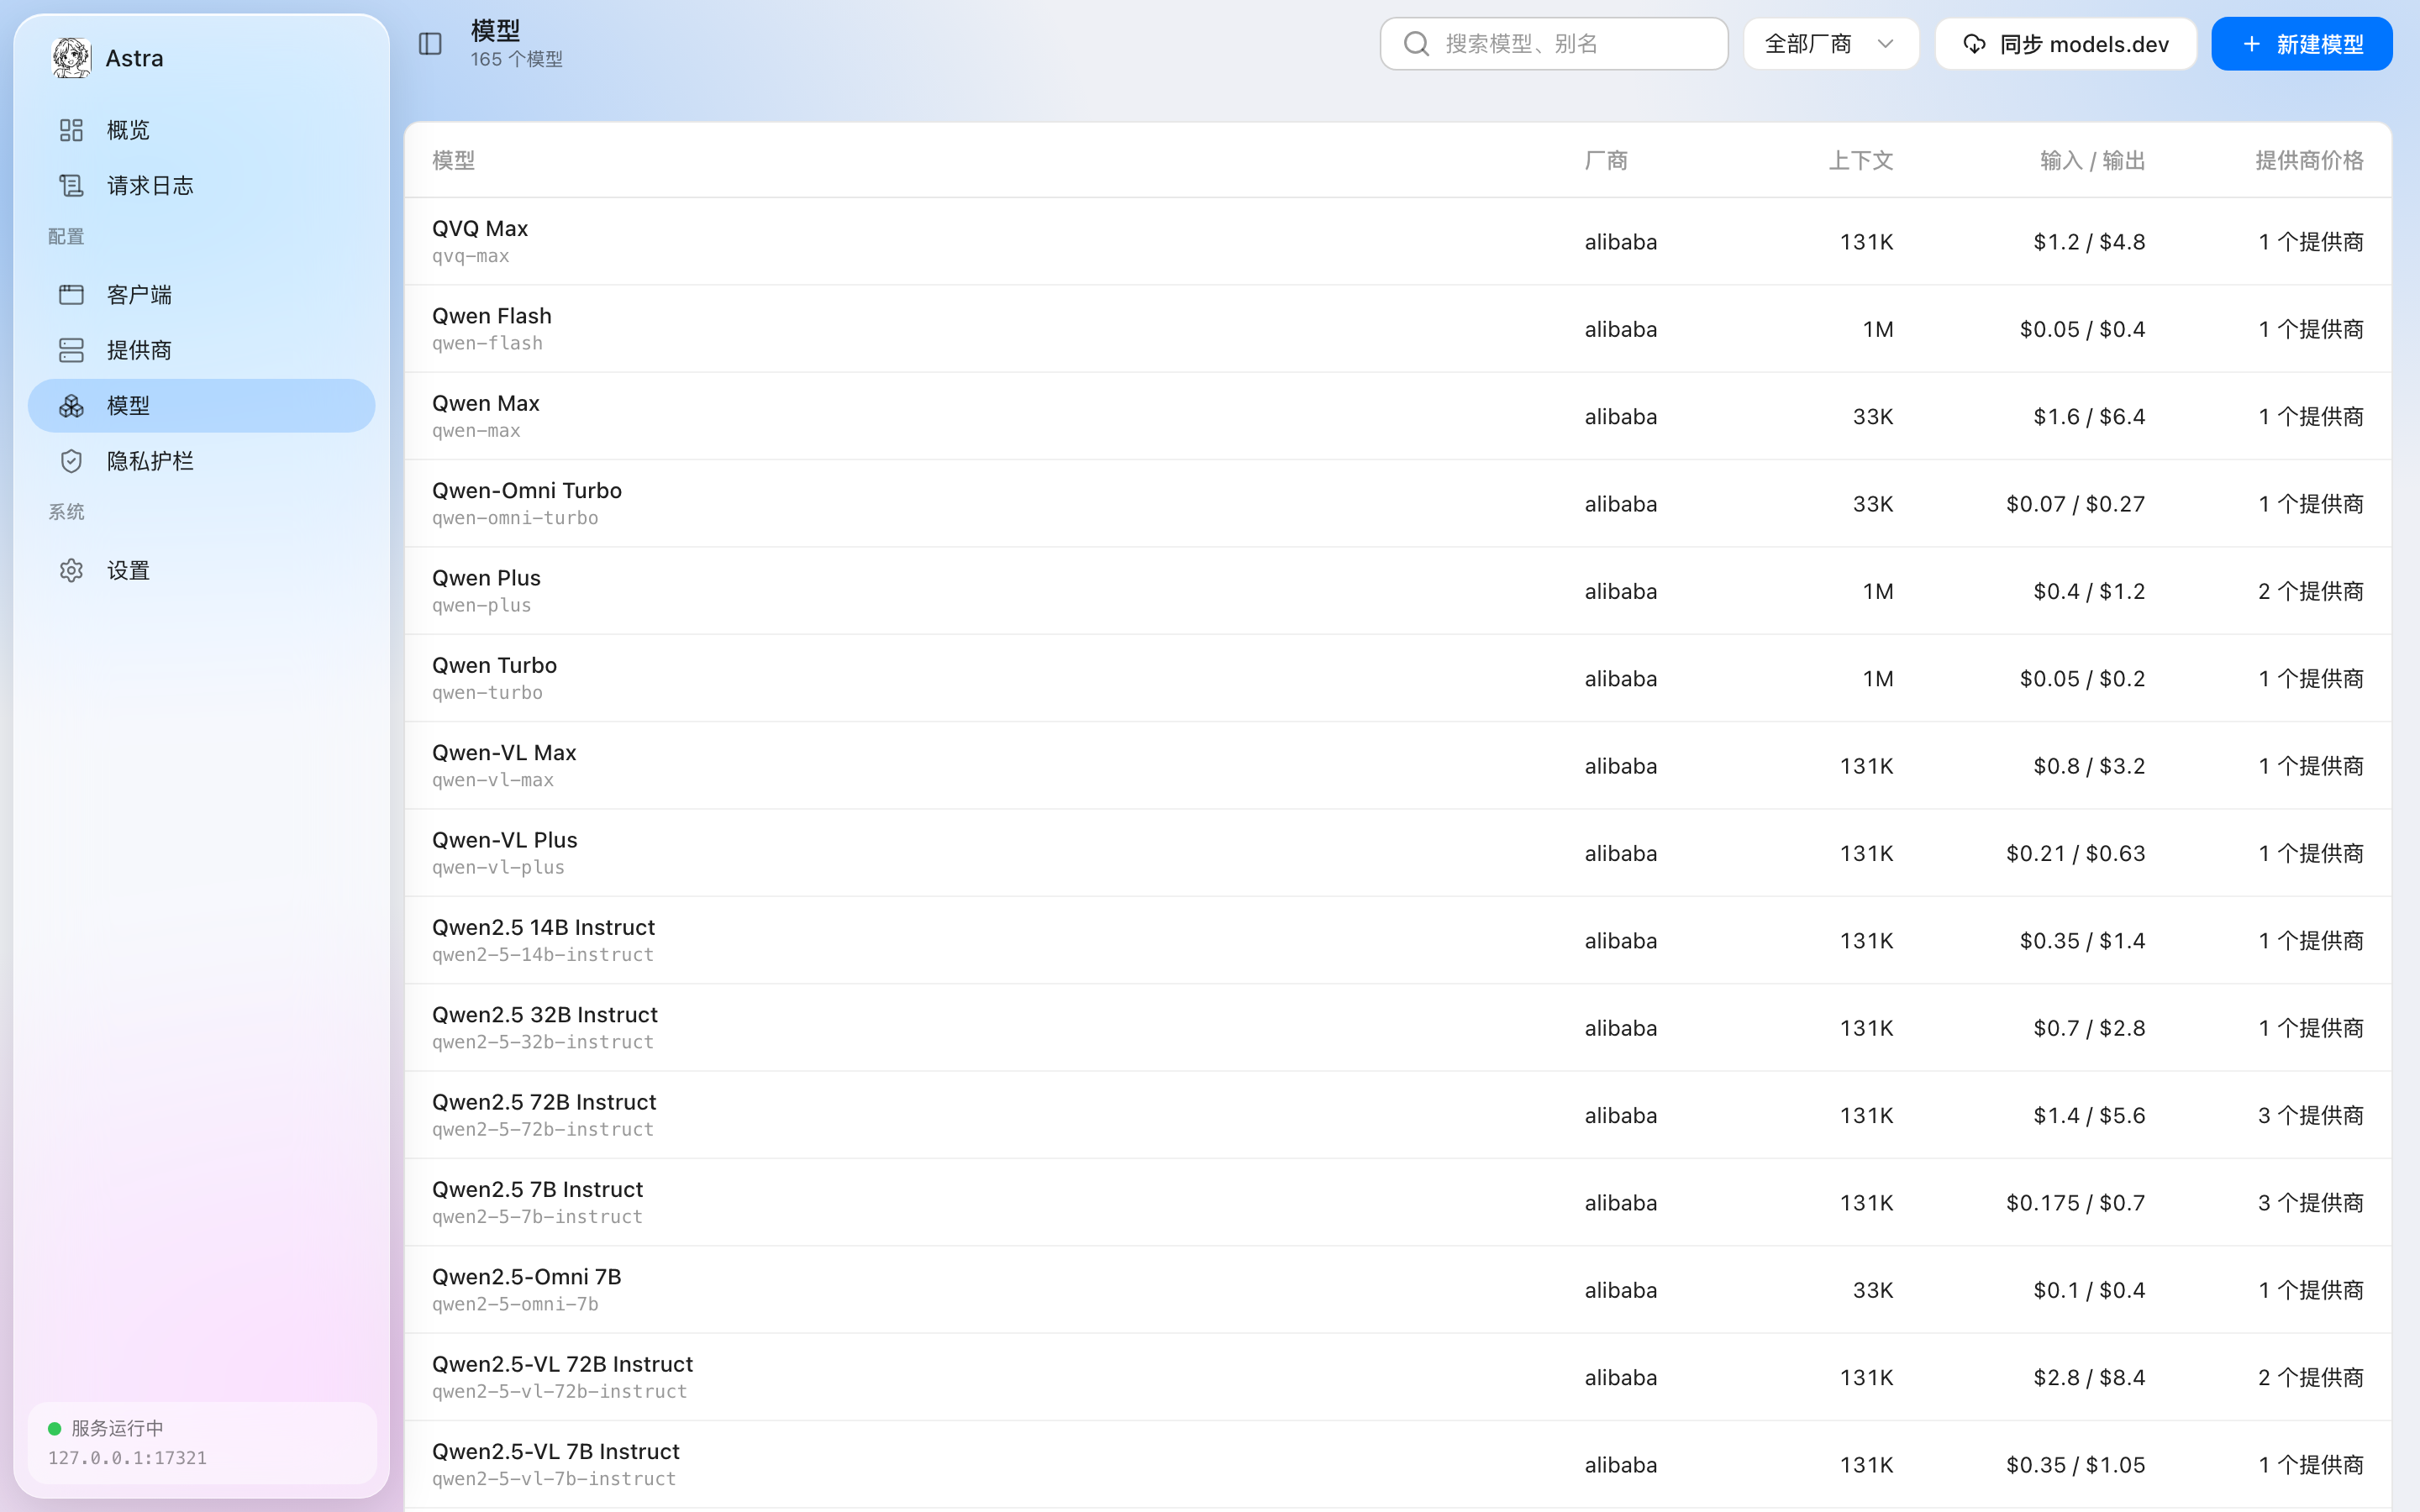Focus the 搜索模型、别名 search field
The height and width of the screenshot is (1512, 2420).
click(1554, 44)
